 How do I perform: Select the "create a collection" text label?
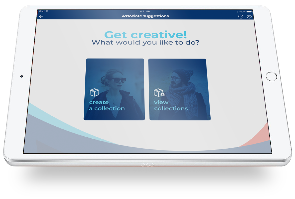click(x=107, y=105)
